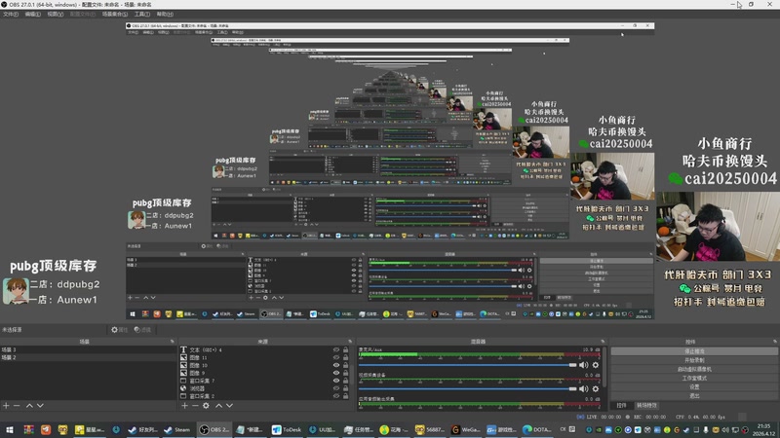Open the 文件(F) menu
The image size is (780, 438).
[x=11, y=15]
